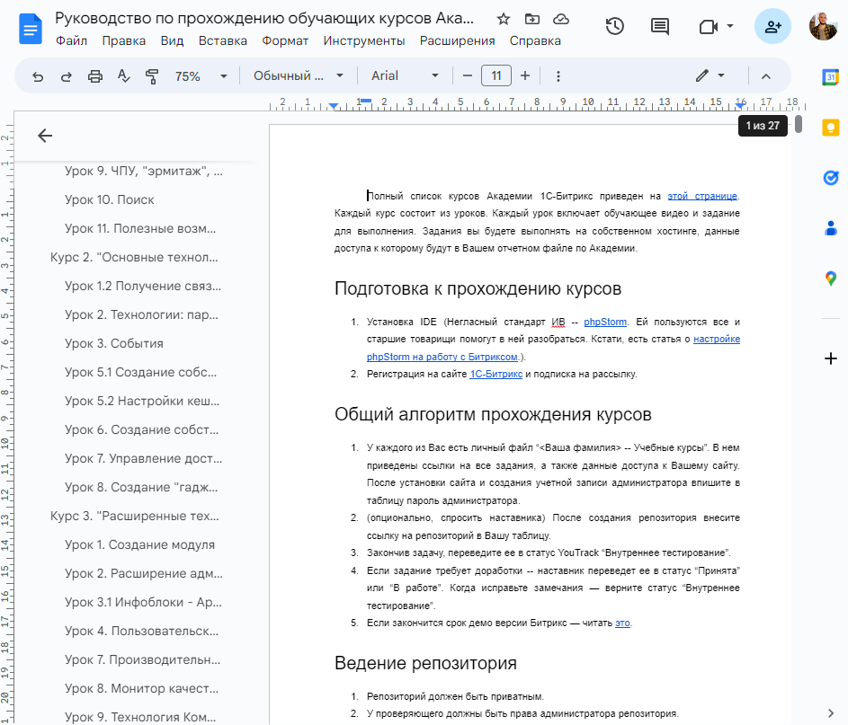848x725 pixels.
Task: Jump to outline 'Урок 3. События'
Action: pyautogui.click(x=113, y=343)
